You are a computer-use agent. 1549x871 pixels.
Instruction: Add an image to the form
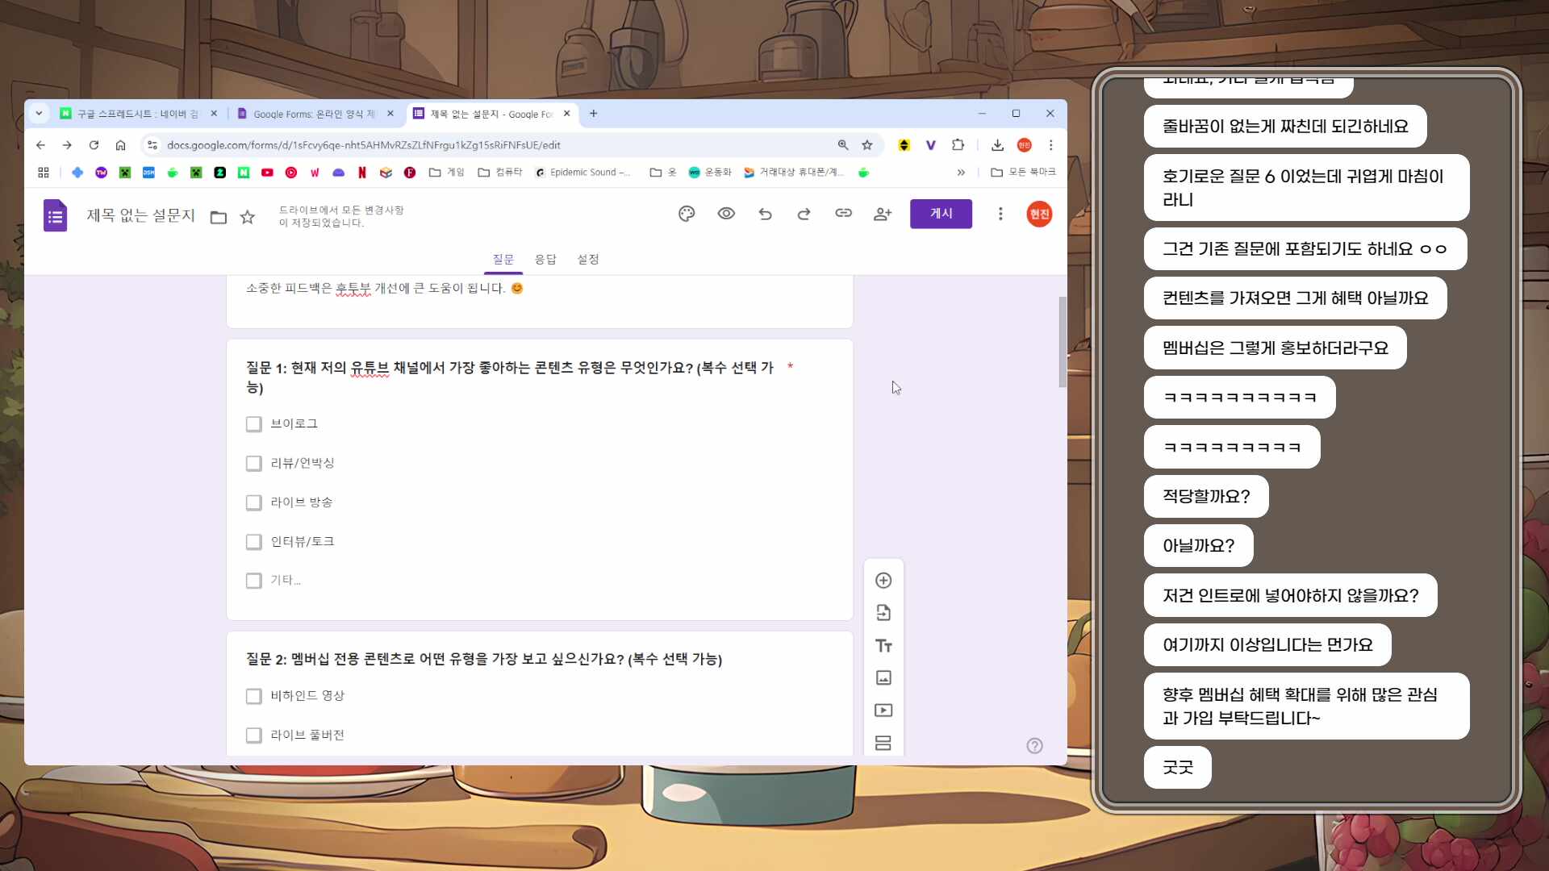(x=883, y=677)
